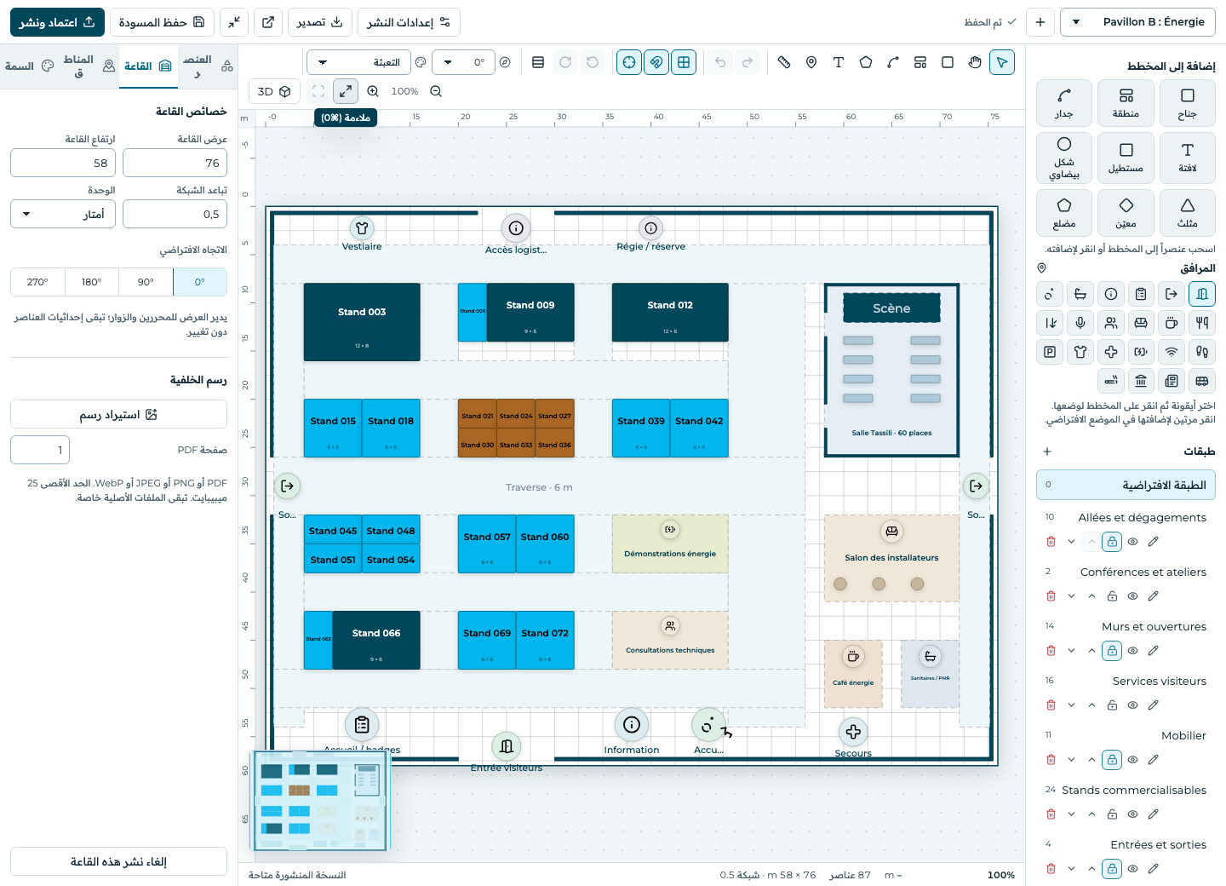Open the rotation angle 0° dropdown
1226x886 pixels.
463,62
